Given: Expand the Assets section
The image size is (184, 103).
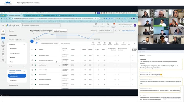Looking at the screenshot, I should coord(24,67).
